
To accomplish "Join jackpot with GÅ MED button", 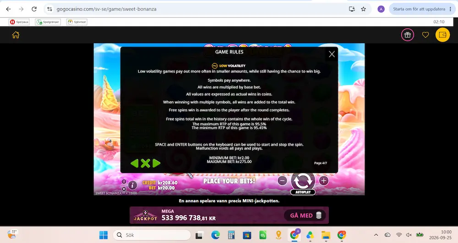I will [305, 215].
